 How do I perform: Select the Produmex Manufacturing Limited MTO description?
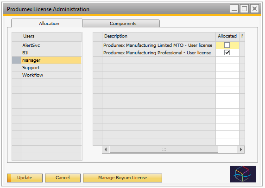pyautogui.click(x=159, y=45)
